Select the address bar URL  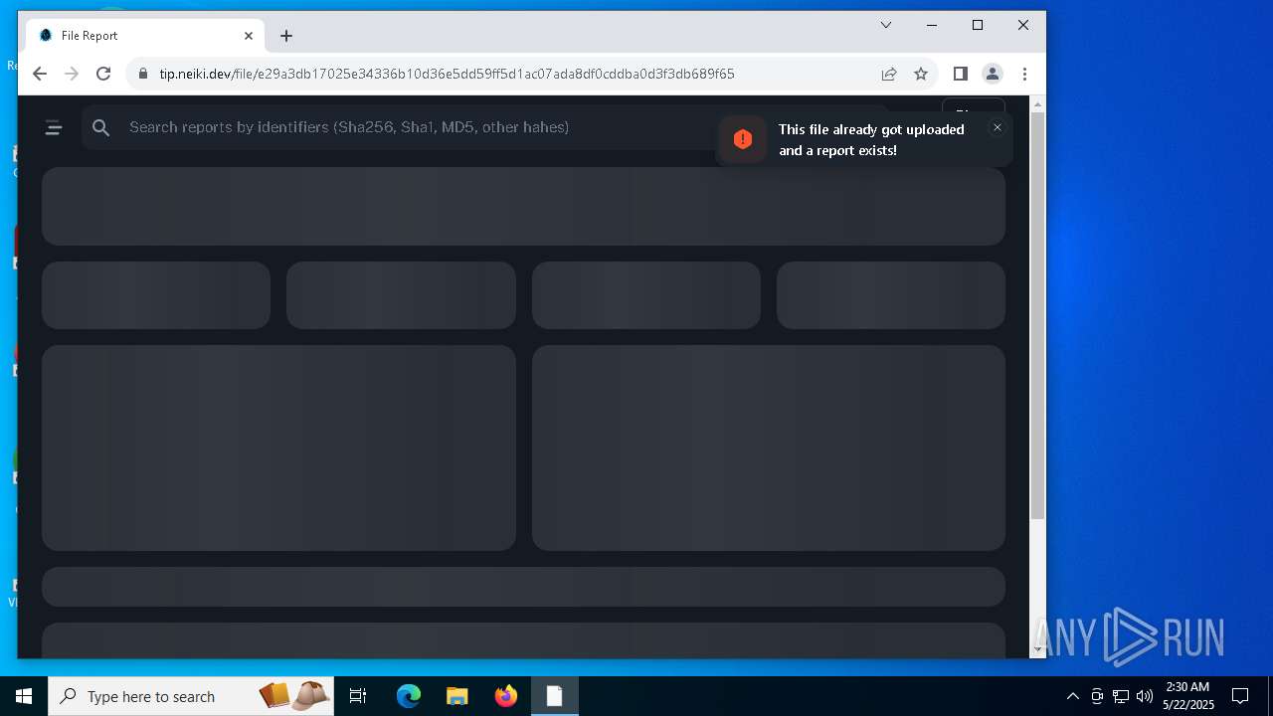(x=447, y=74)
